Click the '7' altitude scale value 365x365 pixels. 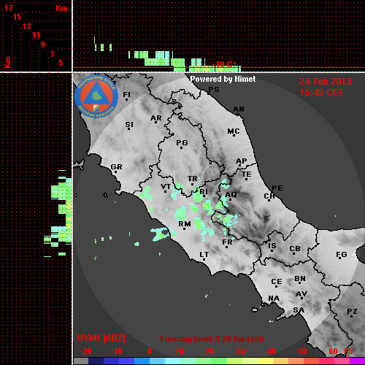(x=52, y=54)
